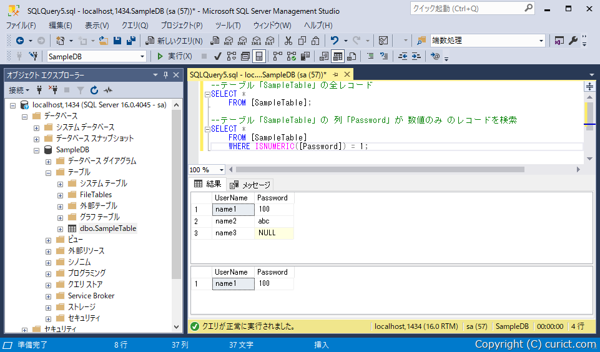Click the Find in Files icon

point(421,41)
